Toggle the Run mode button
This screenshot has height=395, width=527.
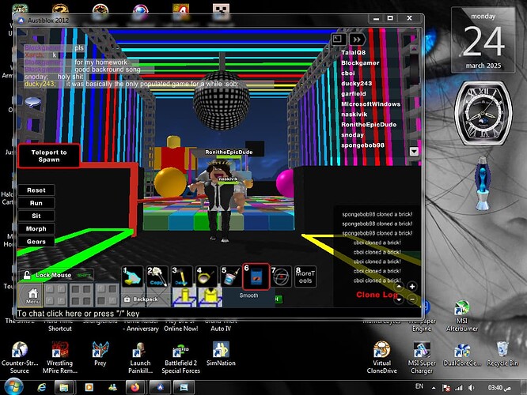pos(36,203)
